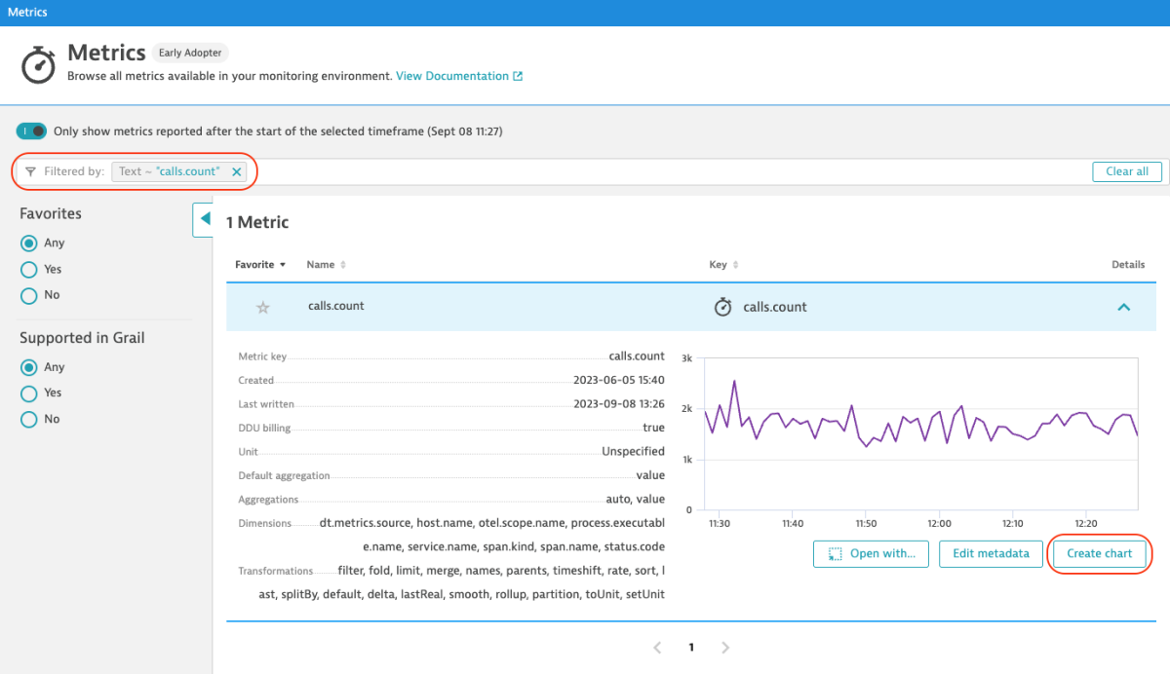Clear all active filters
This screenshot has width=1170, height=674.
point(1126,171)
